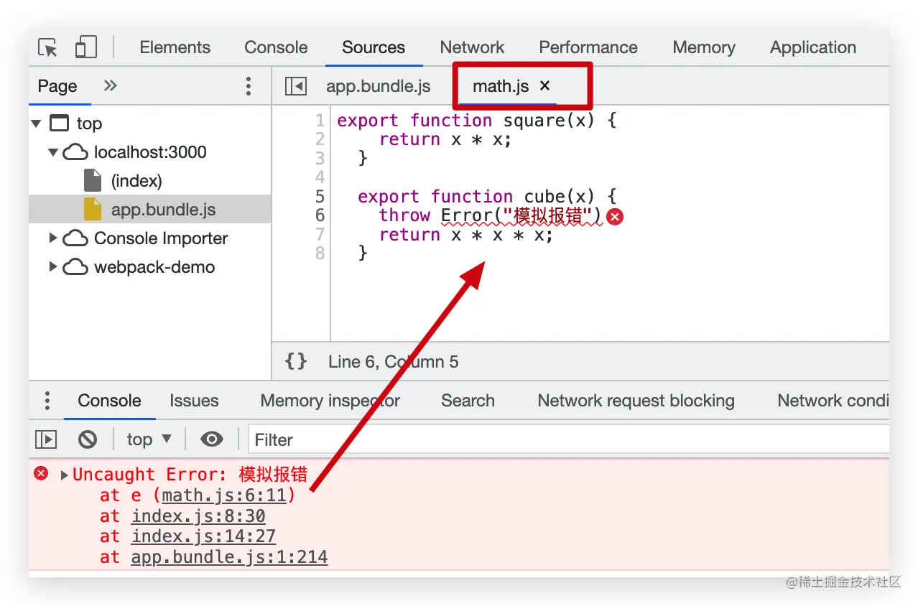Image resolution: width=918 pixels, height=606 pixels.
Task: Expand the webpack-demo node
Action: coord(53,266)
